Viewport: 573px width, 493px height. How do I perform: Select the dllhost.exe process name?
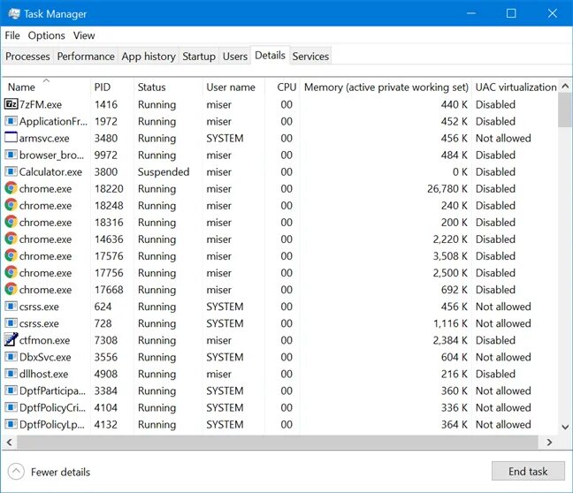point(43,374)
